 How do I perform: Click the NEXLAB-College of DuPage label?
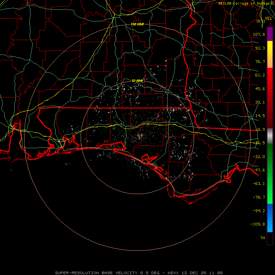[247, 3]
